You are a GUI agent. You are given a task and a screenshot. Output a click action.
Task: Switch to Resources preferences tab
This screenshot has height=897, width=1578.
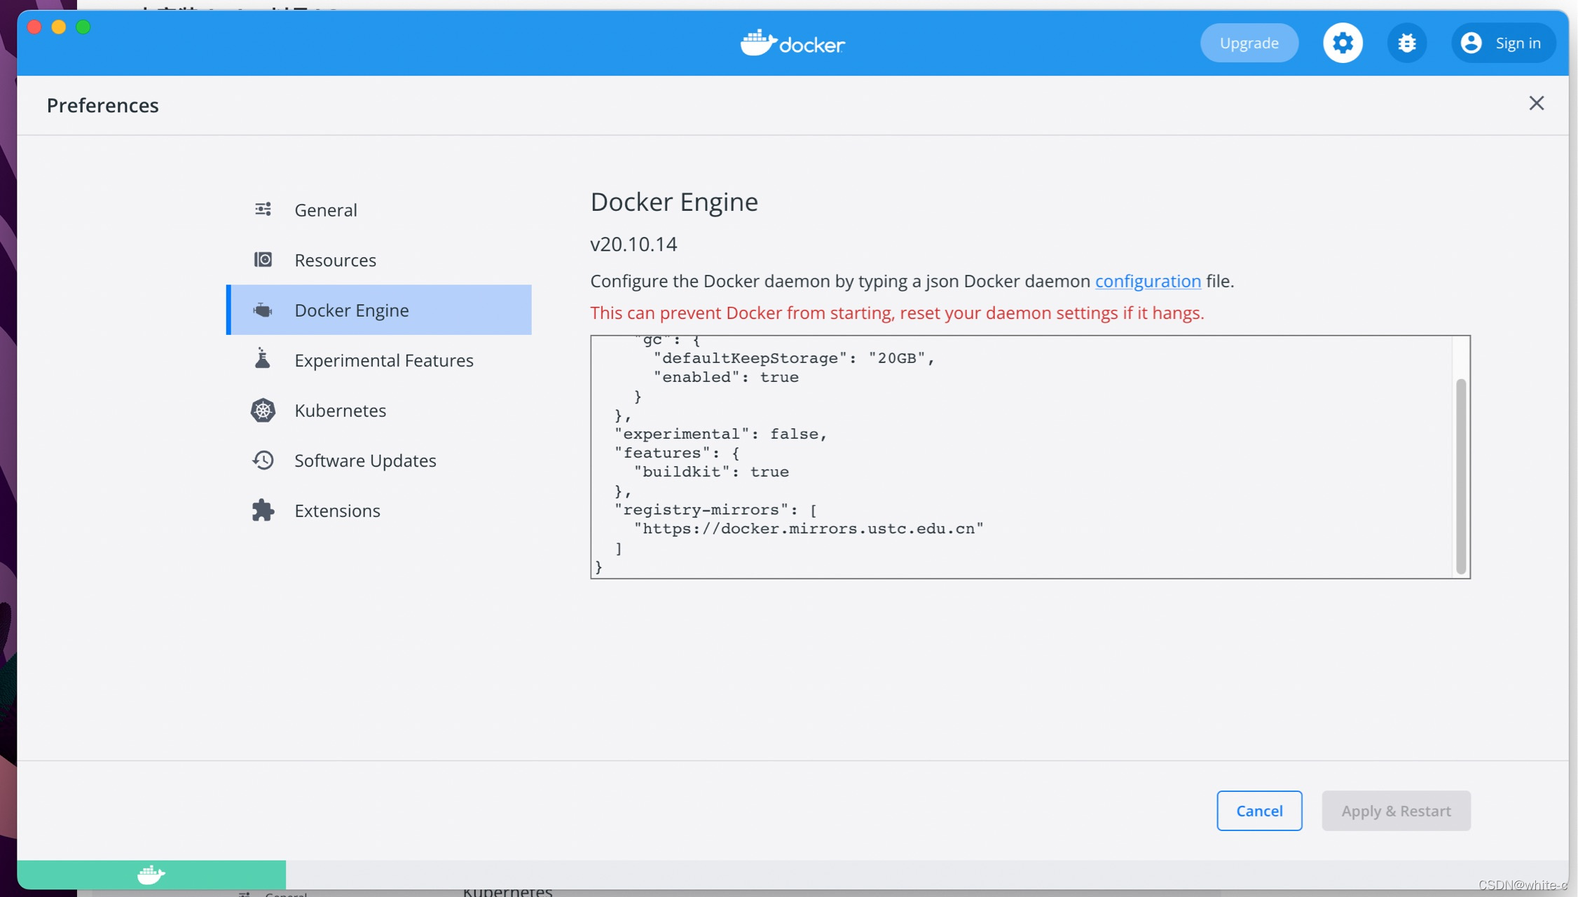[x=335, y=260]
